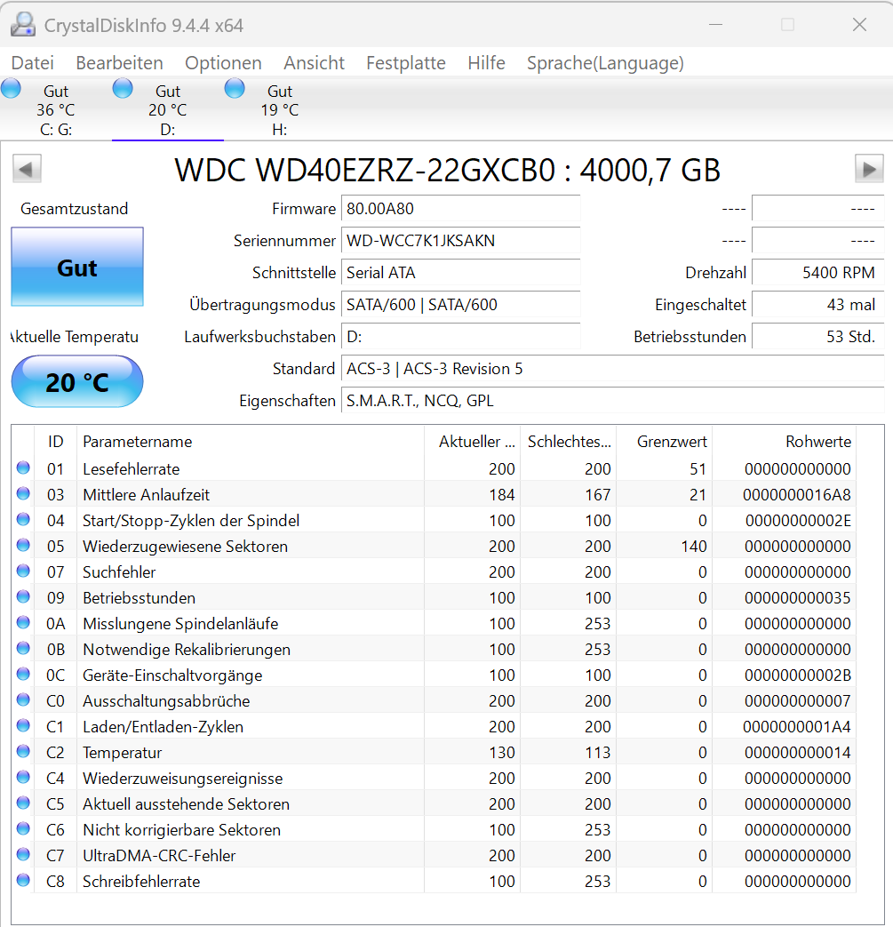Select the H: drive tab at 19 °C
Screen dimensions: 893x927
279,110
